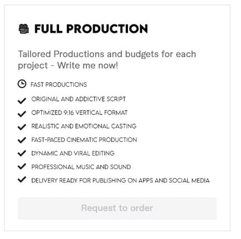Click the checkmark beside REALISTIC AND EMOTIONAL CASTING

[22, 127]
